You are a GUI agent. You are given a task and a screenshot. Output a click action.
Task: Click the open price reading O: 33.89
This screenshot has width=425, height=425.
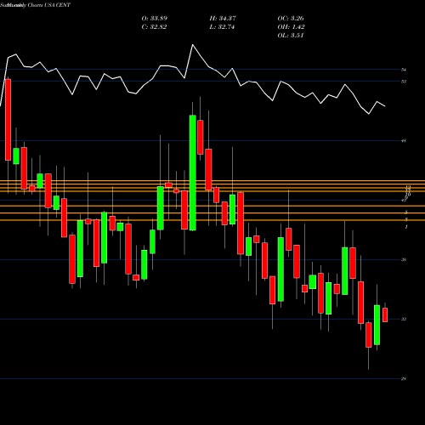click(154, 19)
